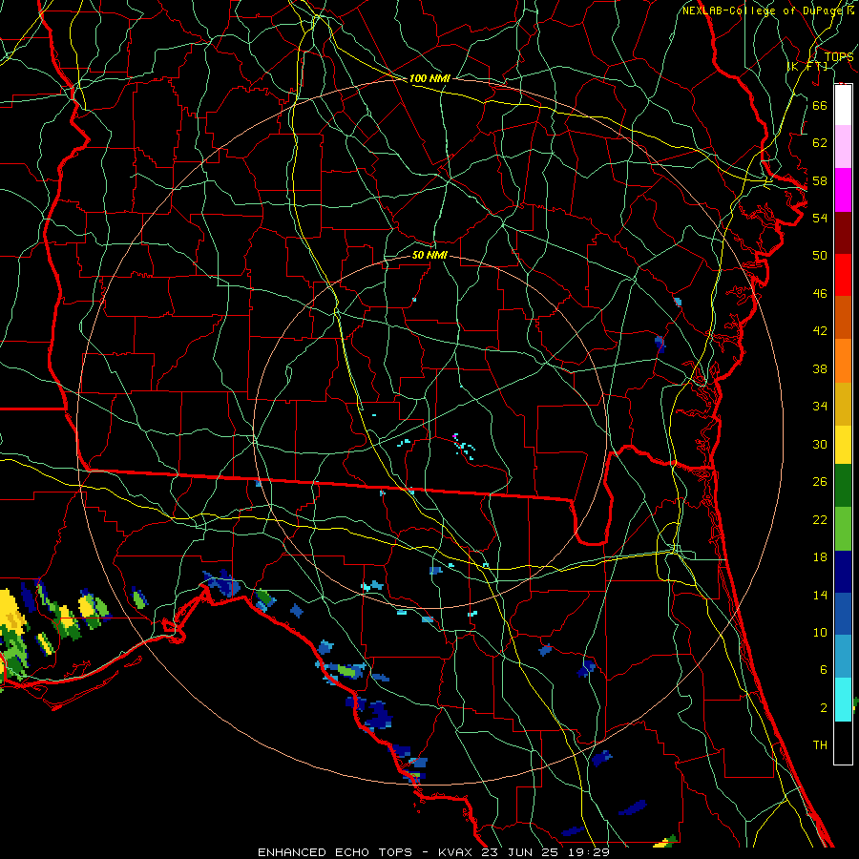This screenshot has height=859, width=859.
Task: Click the 34 value on the legend
Action: (x=820, y=407)
